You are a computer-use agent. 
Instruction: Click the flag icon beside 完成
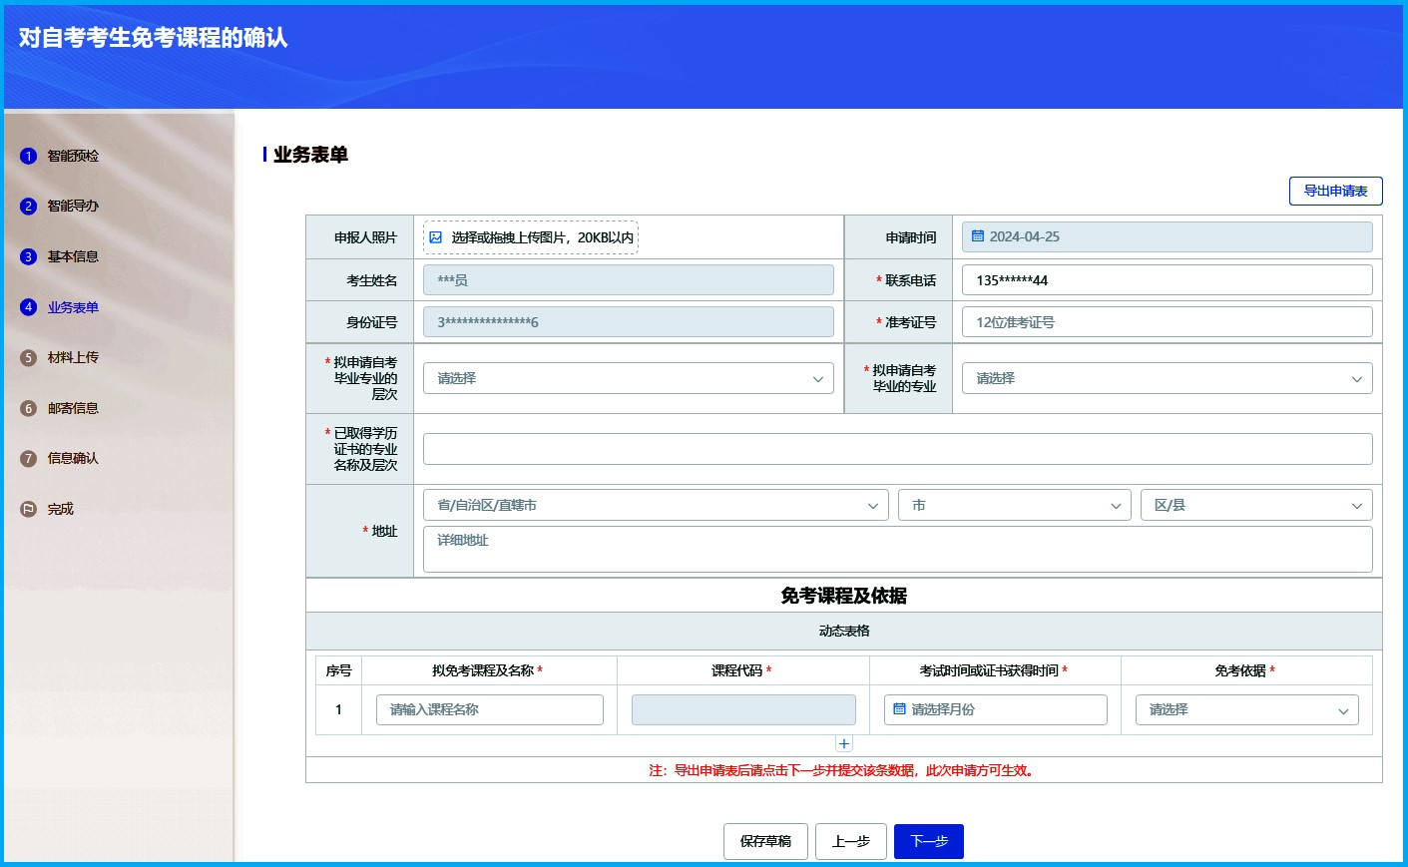click(28, 509)
